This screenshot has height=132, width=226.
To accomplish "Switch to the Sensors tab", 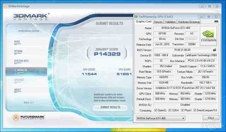I will [158, 22].
